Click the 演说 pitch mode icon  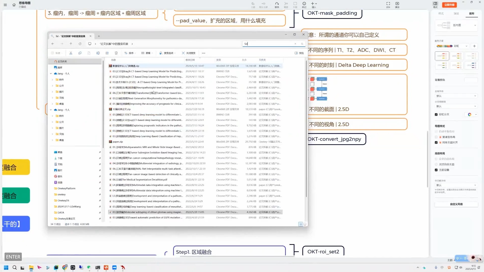click(397, 4)
